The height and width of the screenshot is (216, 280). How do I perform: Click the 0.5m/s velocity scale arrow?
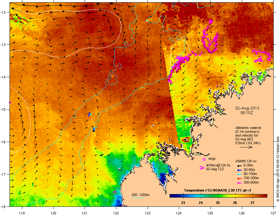[246, 147]
